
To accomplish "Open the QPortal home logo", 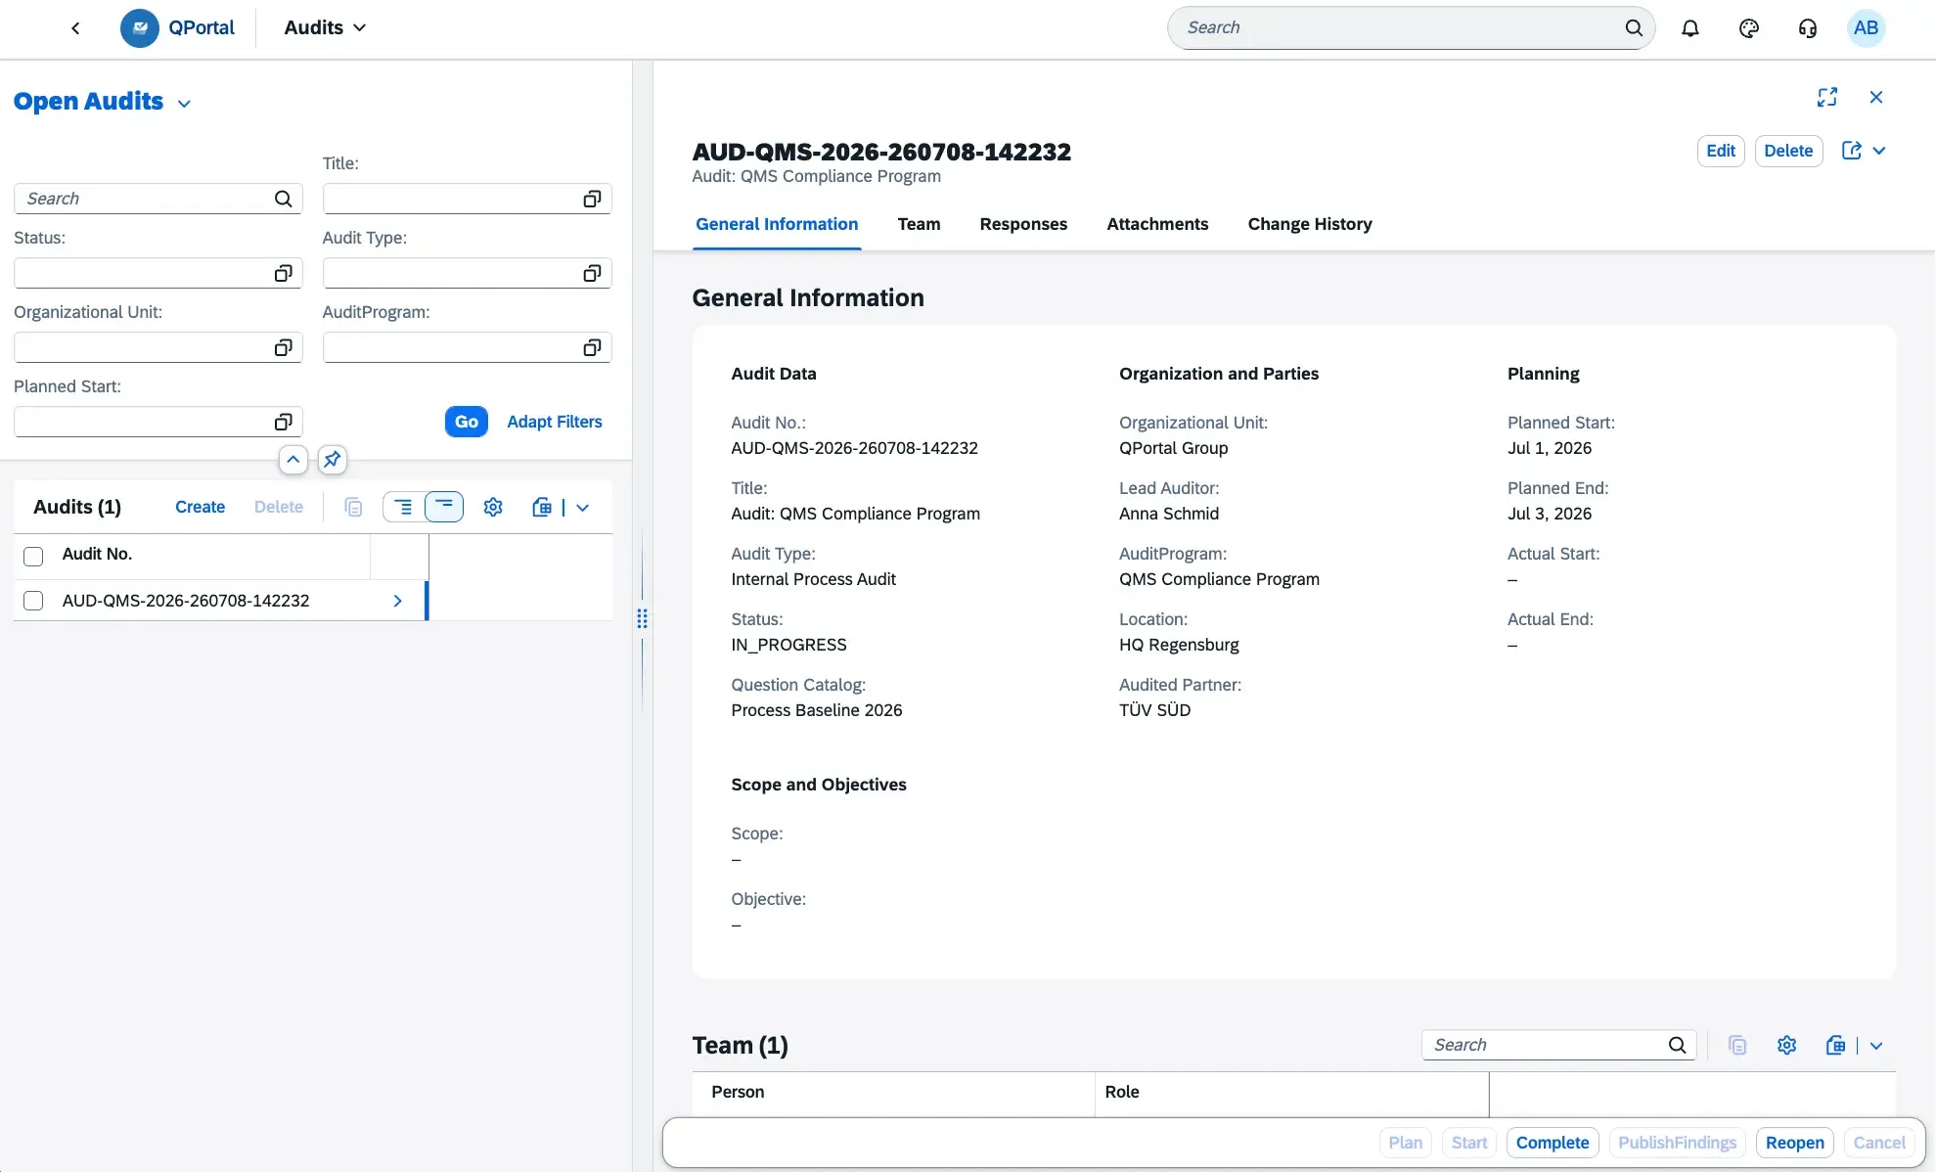I will 177,28.
